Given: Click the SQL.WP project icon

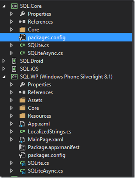Looking at the screenshot, I should (14, 77).
